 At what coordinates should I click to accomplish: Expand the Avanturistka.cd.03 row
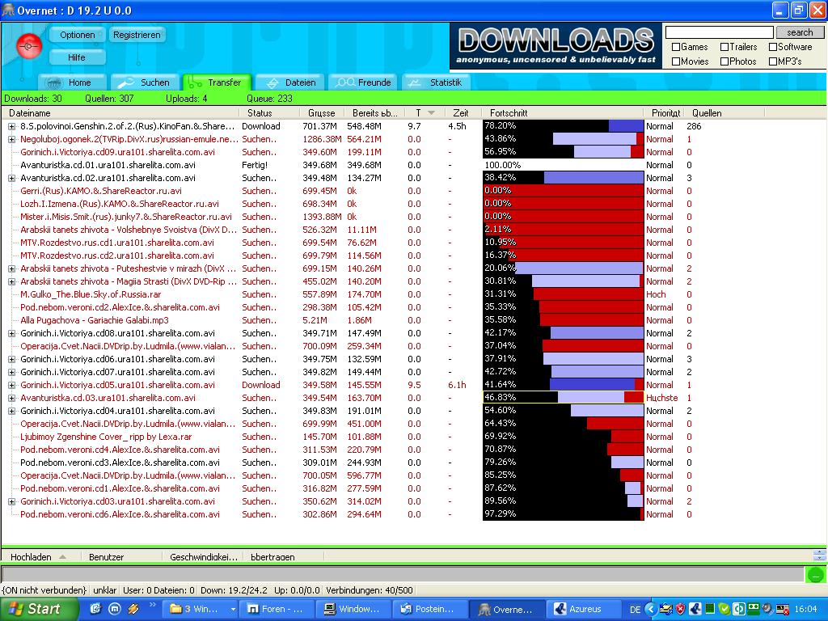[x=11, y=398]
